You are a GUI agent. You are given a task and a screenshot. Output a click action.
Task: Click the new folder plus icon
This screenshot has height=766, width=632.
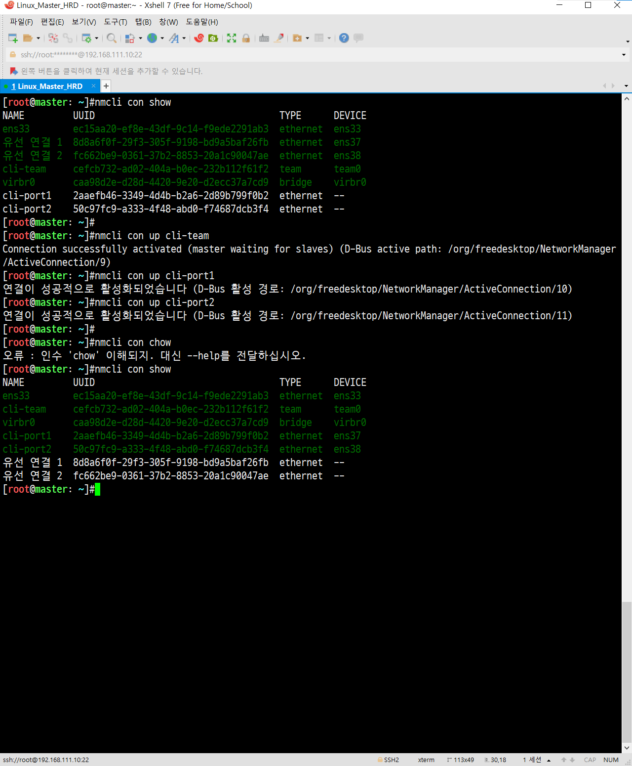click(297, 38)
